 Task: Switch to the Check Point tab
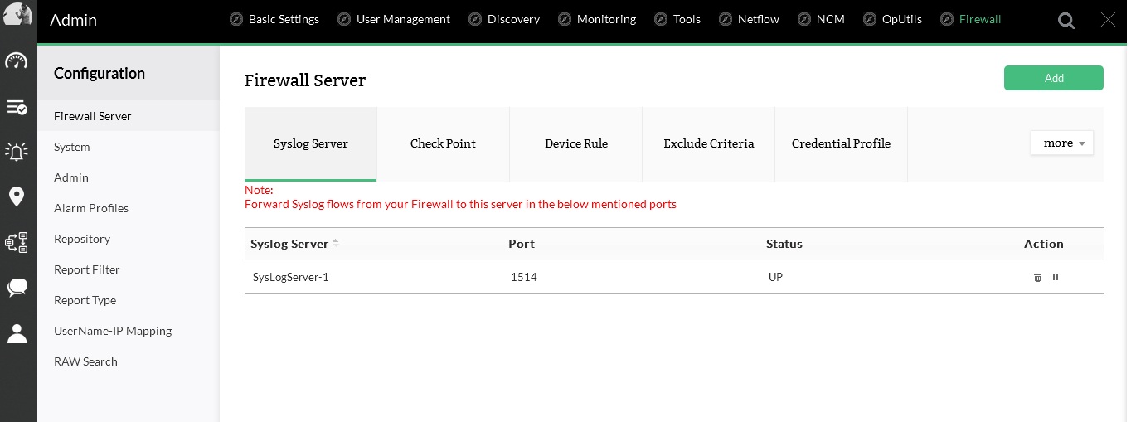point(443,143)
